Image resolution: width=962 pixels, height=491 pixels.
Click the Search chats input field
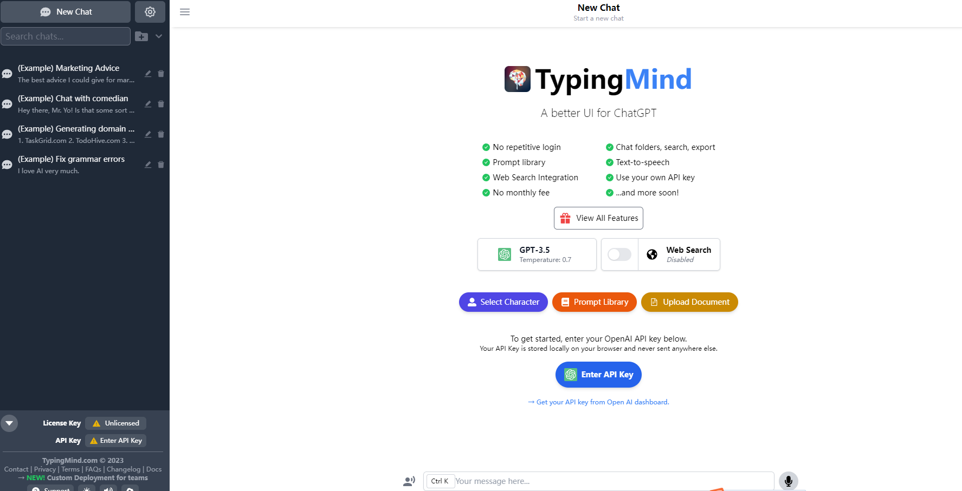[x=66, y=36]
